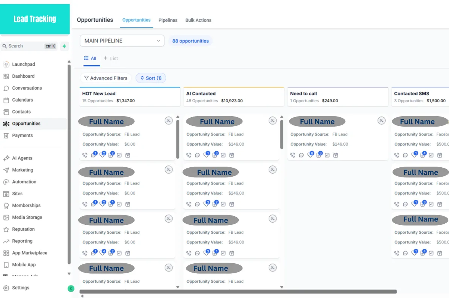Click the Contacted SMS column header
Screen dimensions: 449x298
coord(420,97)
